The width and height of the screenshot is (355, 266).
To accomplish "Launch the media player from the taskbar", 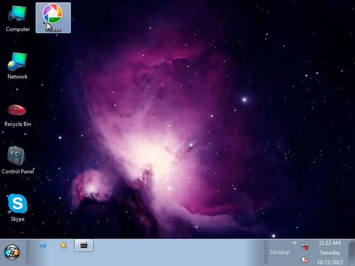I will point(63,245).
